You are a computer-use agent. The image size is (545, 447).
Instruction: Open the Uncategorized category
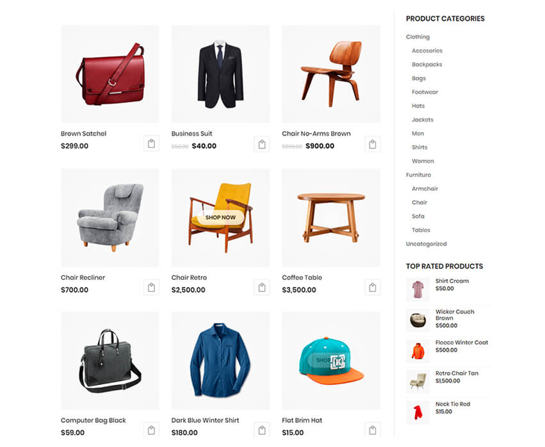click(426, 244)
